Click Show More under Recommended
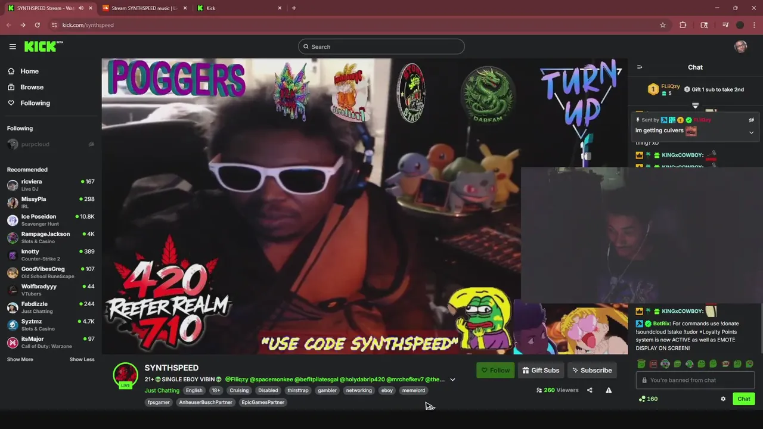The image size is (763, 429). click(20, 359)
